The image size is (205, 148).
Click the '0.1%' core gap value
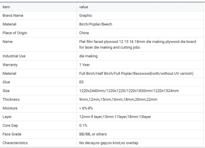pos(83,125)
